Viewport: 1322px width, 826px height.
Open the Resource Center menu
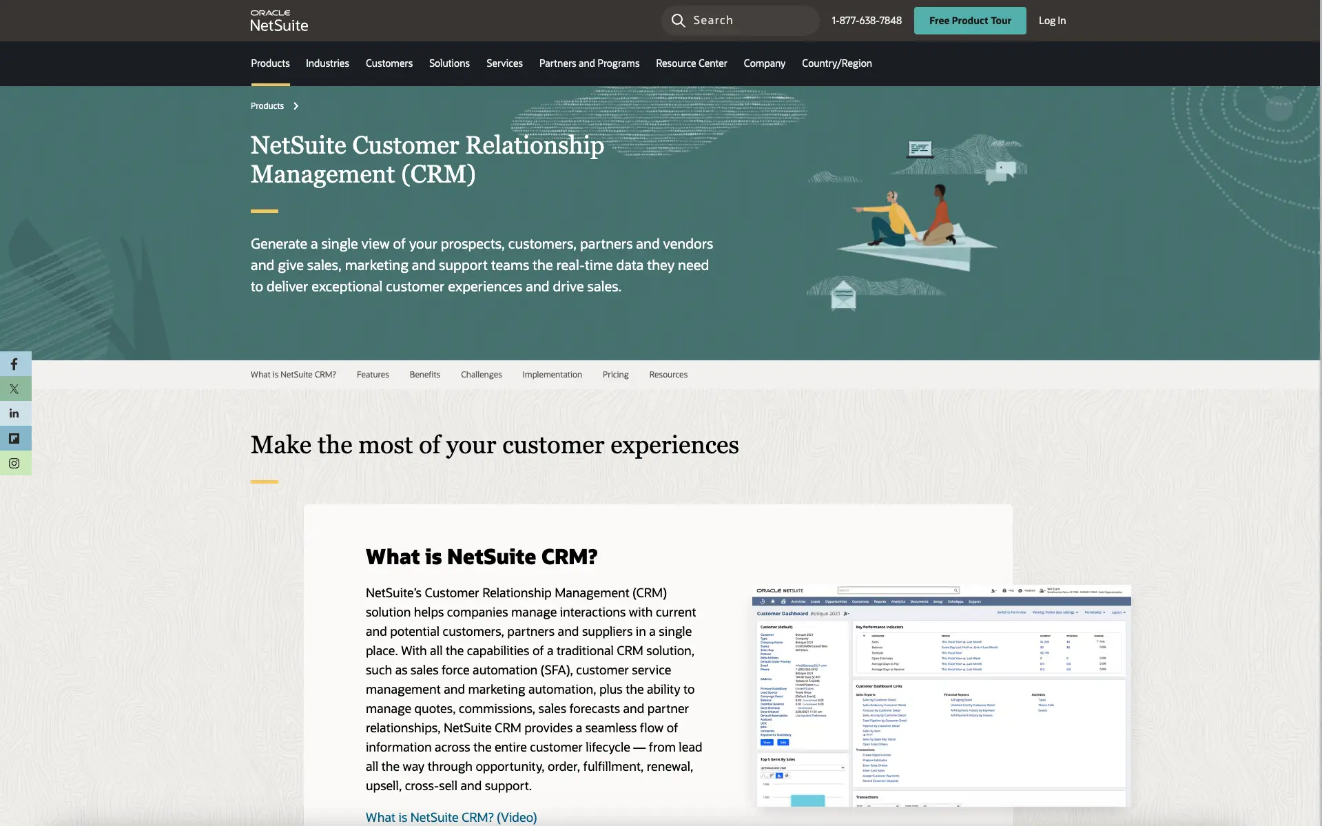[x=692, y=63]
